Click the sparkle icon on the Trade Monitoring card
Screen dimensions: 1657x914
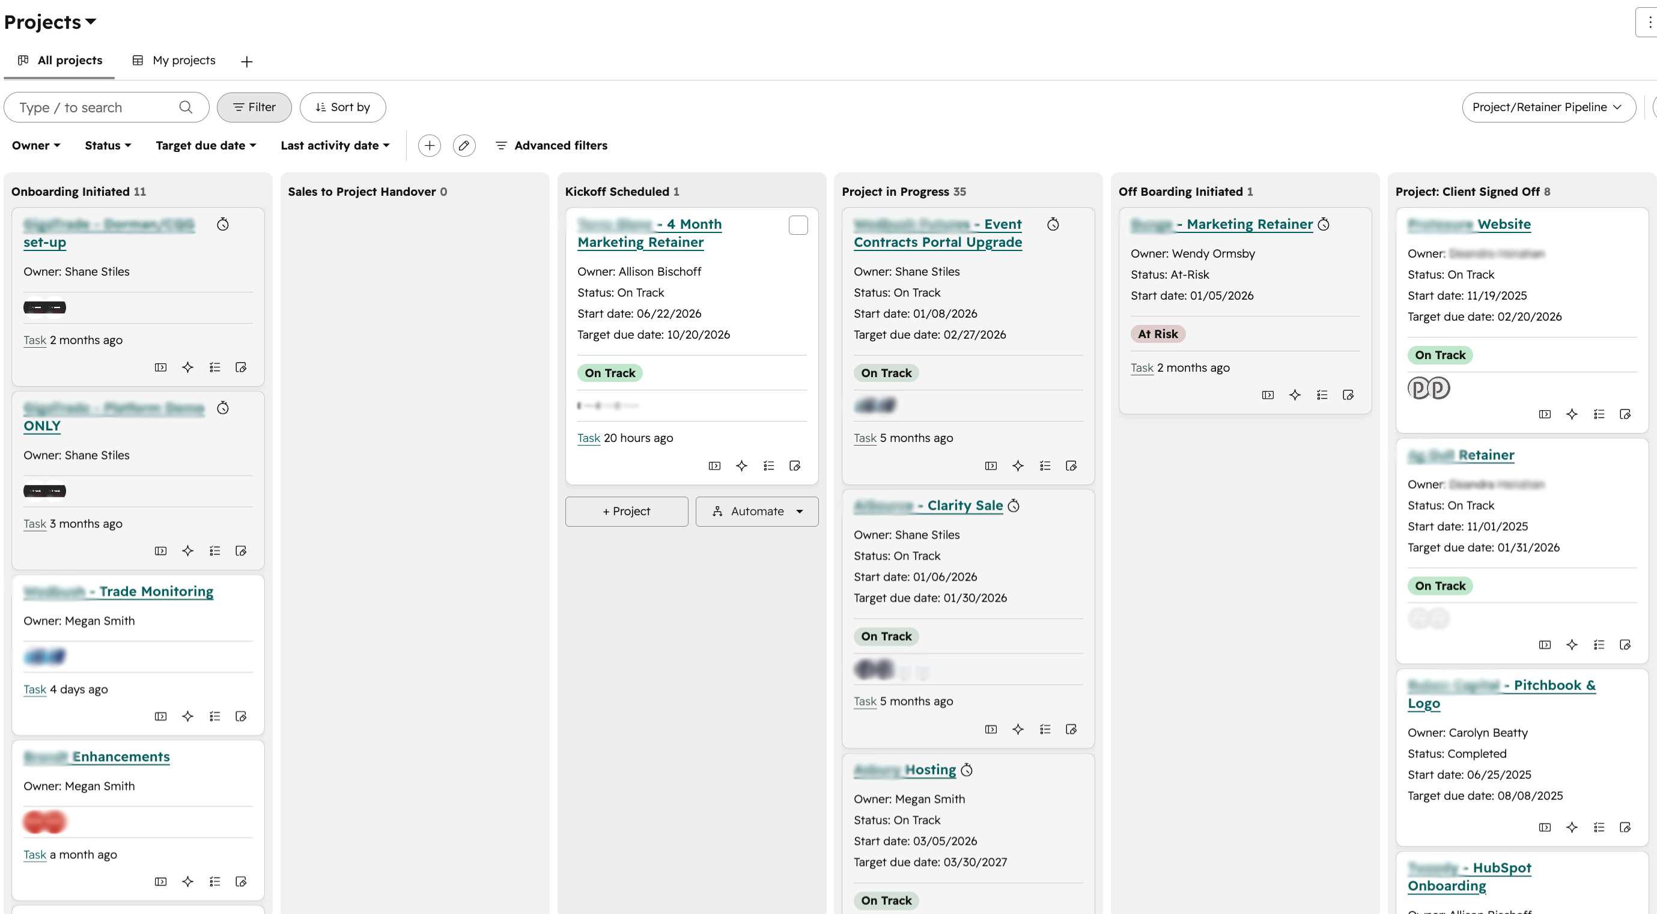click(x=187, y=716)
